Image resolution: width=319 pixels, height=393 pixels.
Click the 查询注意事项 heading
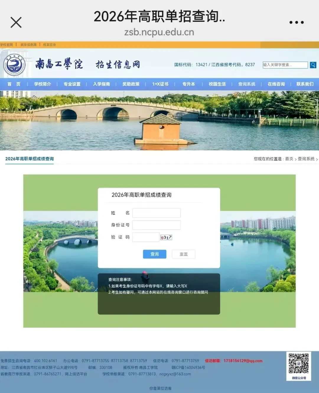click(120, 279)
